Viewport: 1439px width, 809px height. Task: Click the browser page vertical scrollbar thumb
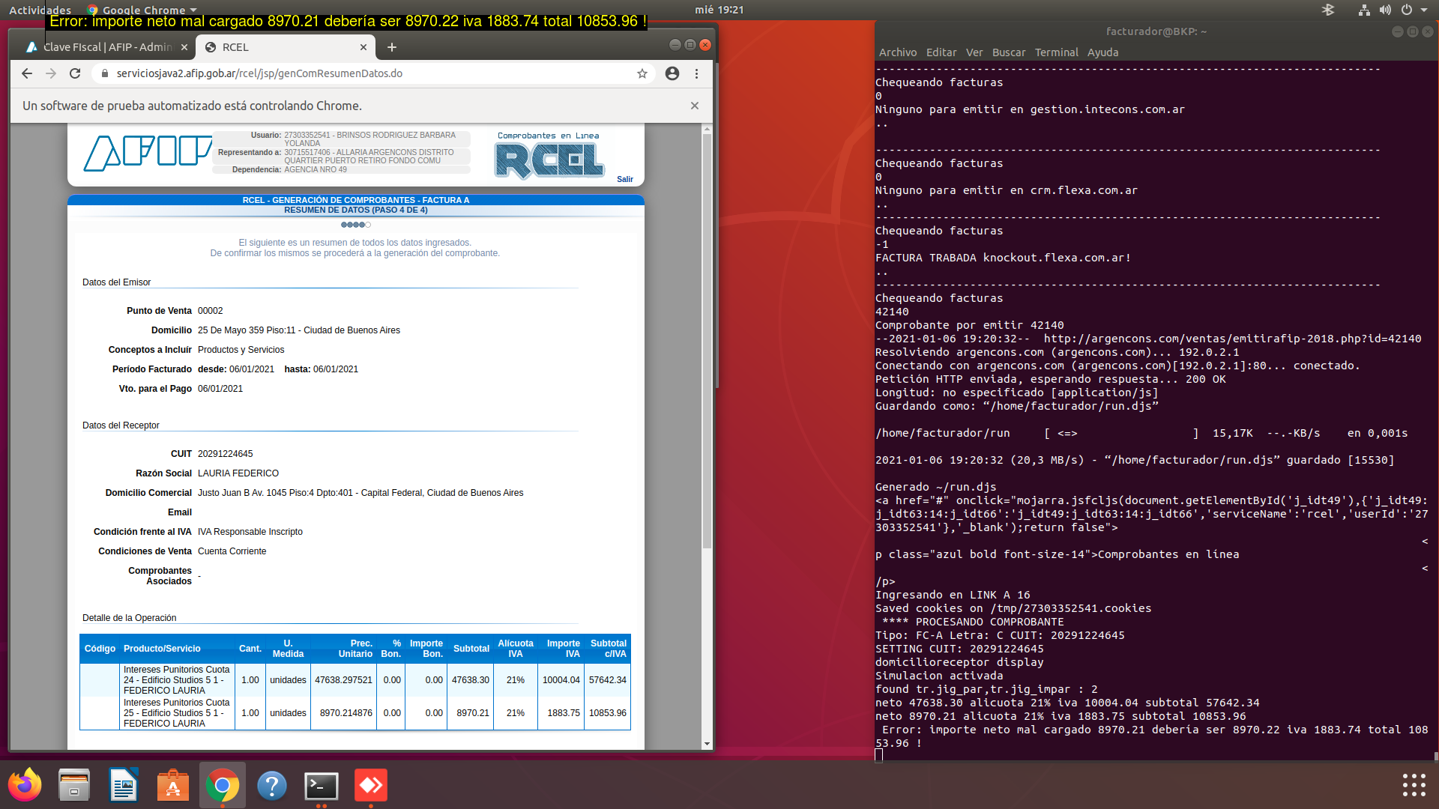click(707, 341)
